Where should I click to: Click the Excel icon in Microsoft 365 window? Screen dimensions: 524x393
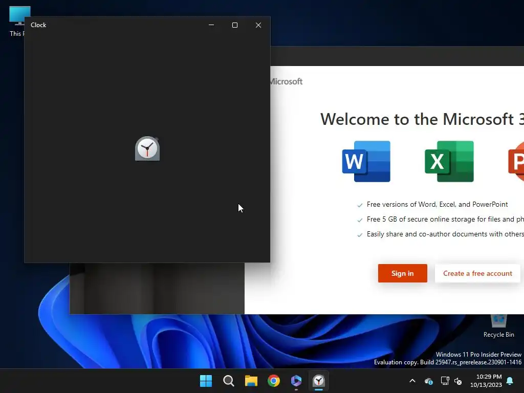[x=449, y=161]
